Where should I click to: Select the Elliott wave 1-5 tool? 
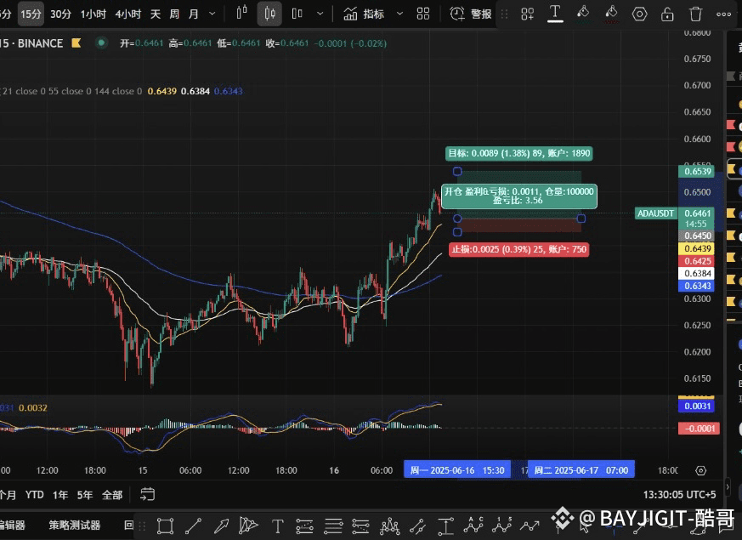tap(501, 525)
